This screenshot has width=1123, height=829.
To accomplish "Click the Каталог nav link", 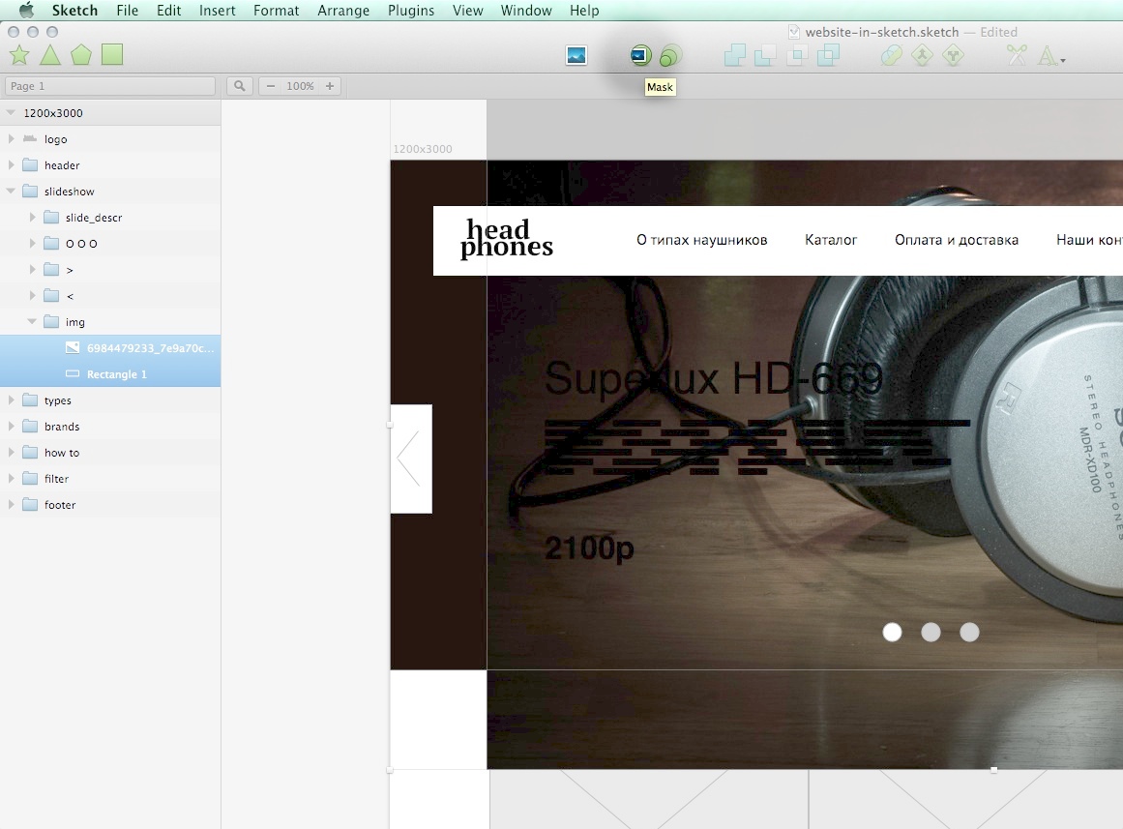I will (x=831, y=240).
